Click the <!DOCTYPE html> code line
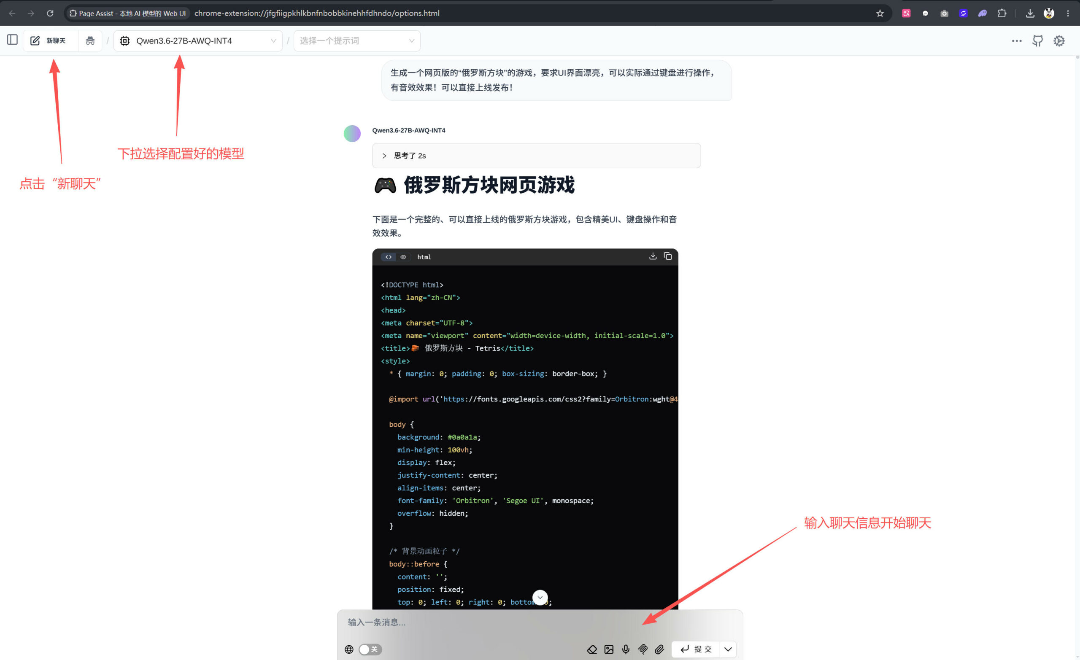The height and width of the screenshot is (660, 1080). point(412,285)
